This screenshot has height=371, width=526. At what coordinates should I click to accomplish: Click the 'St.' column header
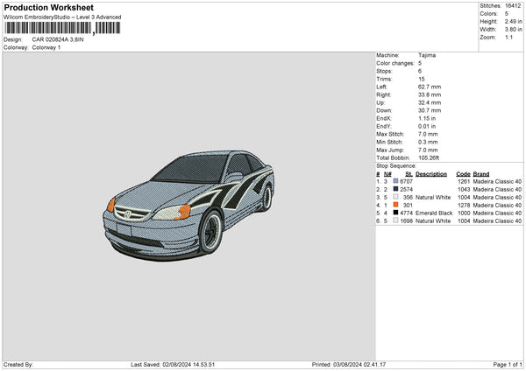pyautogui.click(x=409, y=174)
